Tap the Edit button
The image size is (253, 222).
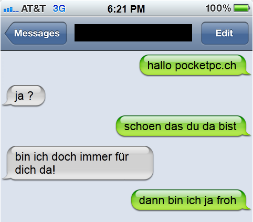coord(225,33)
